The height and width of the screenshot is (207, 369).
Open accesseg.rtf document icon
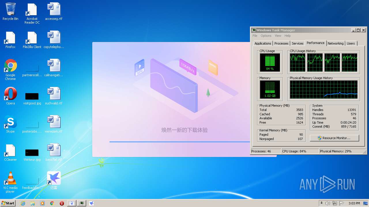(54, 12)
